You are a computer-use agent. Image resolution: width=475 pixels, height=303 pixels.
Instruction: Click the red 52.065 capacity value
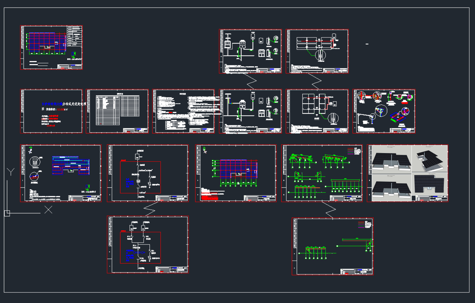pyautogui.click(x=61, y=109)
